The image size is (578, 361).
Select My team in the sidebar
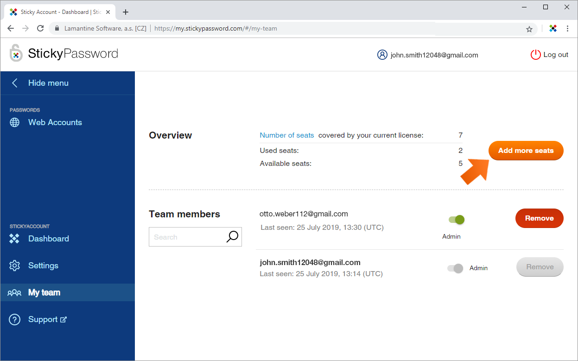[x=67, y=292]
